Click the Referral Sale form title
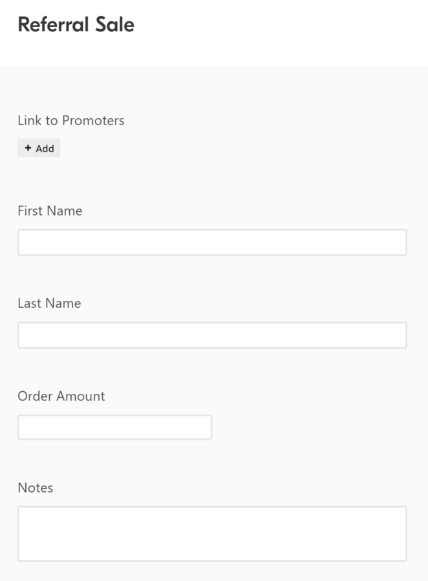Screen dimensions: 428x581 [77, 25]
